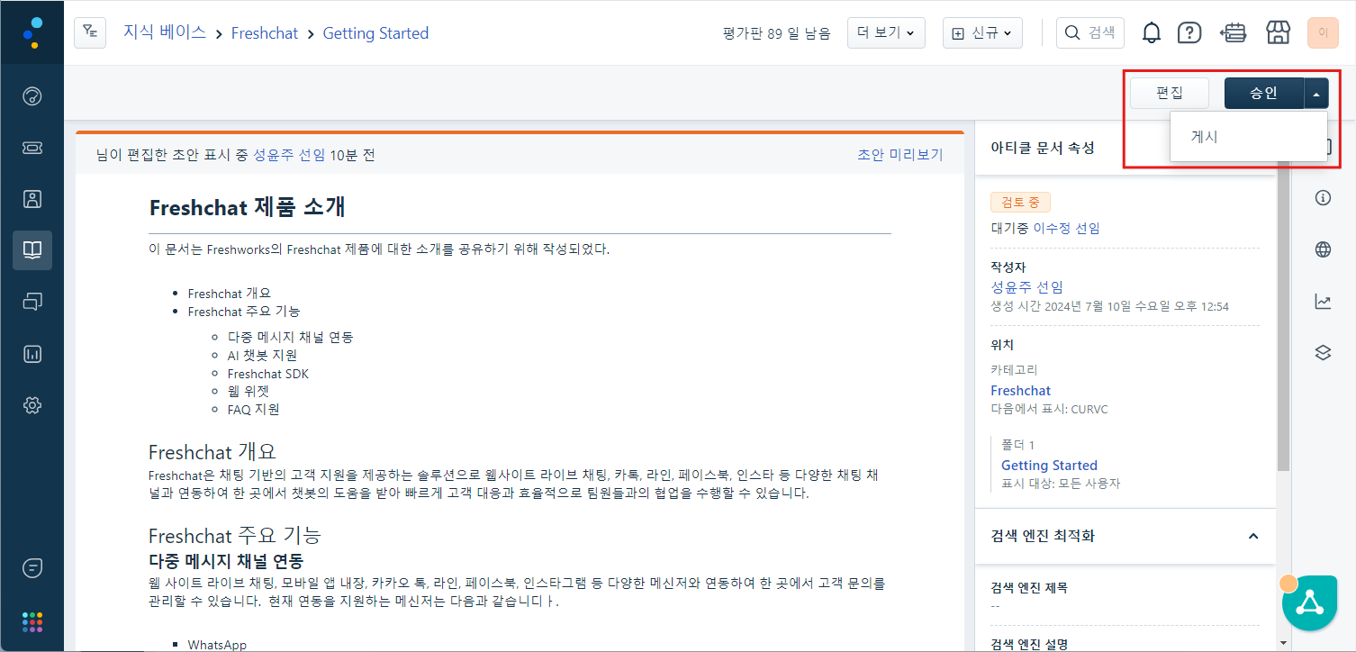The height and width of the screenshot is (652, 1356).
Task: Collapse the 검색 엔진 최적화 section
Action: point(1252,536)
